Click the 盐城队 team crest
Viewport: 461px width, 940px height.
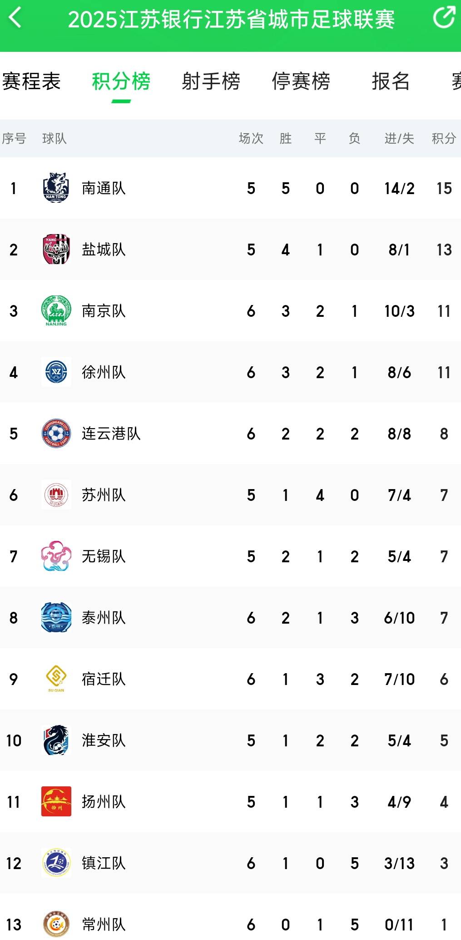tap(55, 249)
